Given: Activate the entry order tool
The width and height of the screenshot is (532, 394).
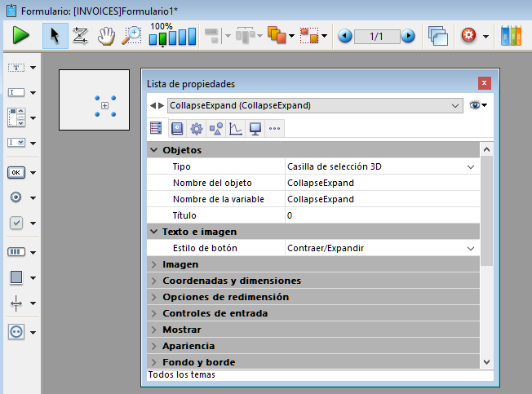Looking at the screenshot, I should [80, 36].
